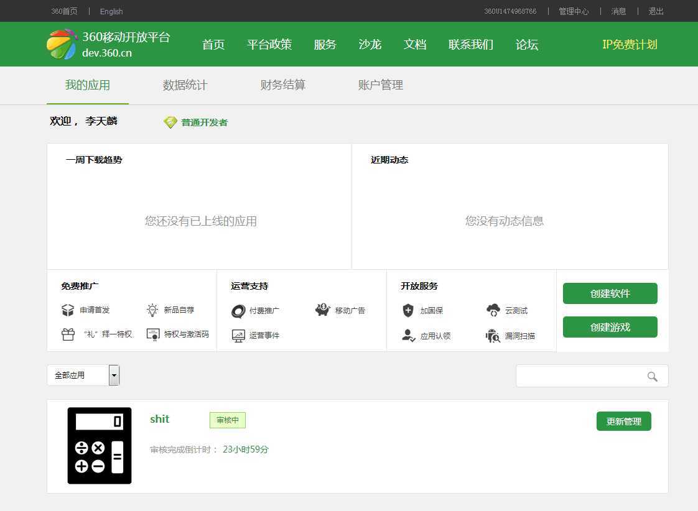
Task: Click the 移动广告 piggy bank icon
Action: point(323,310)
